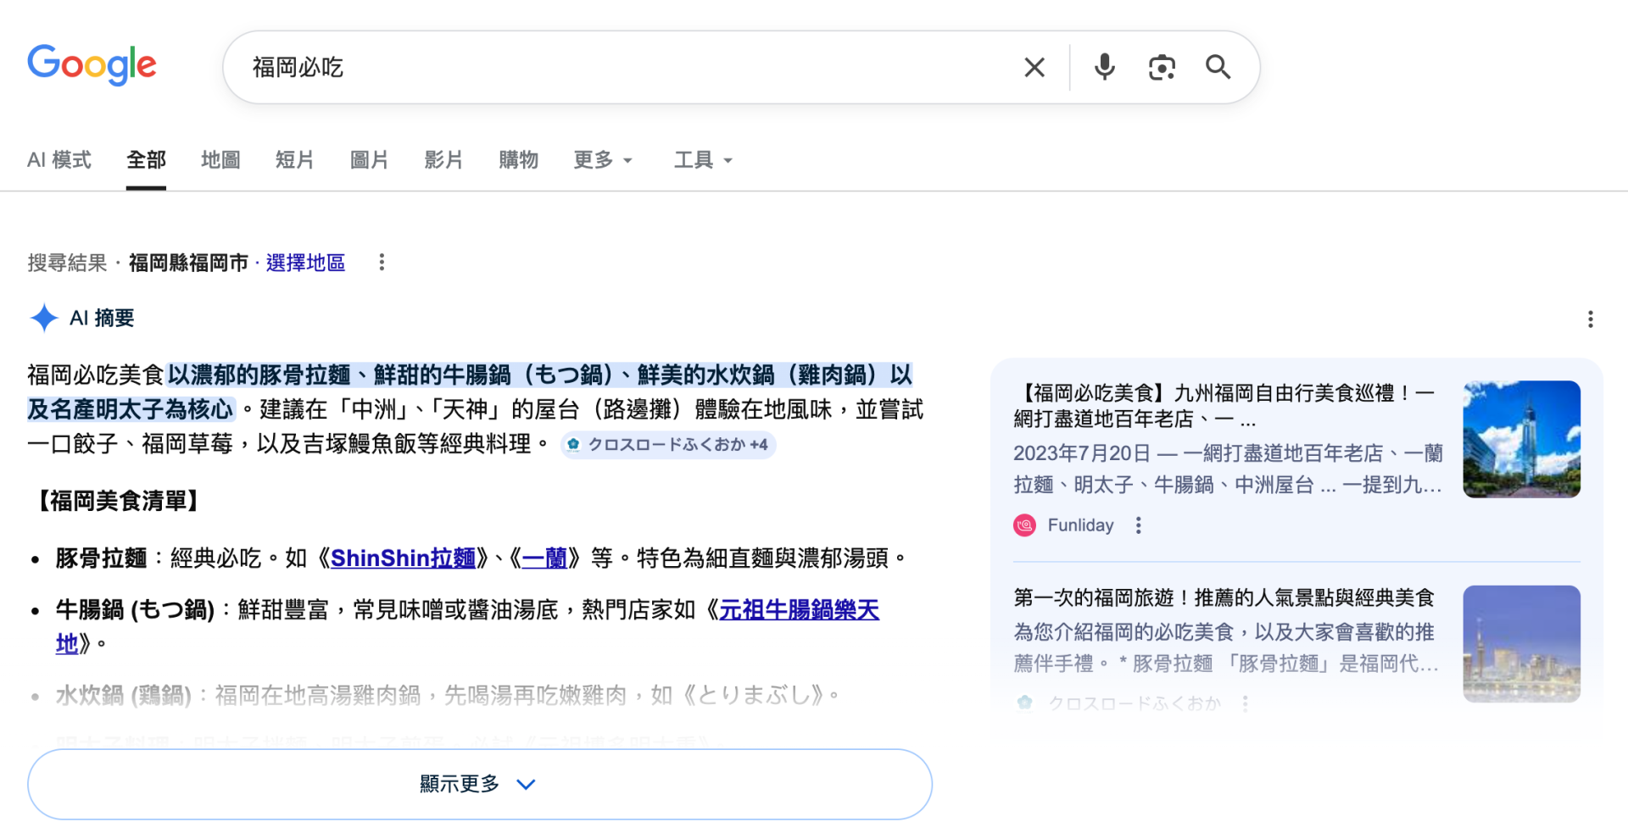
Task: Open the ShinShin拉麵 link
Action: [x=402, y=558]
